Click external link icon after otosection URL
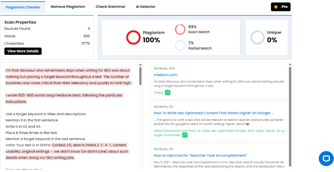Viewport: 334px width, 172px height. tap(185, 135)
